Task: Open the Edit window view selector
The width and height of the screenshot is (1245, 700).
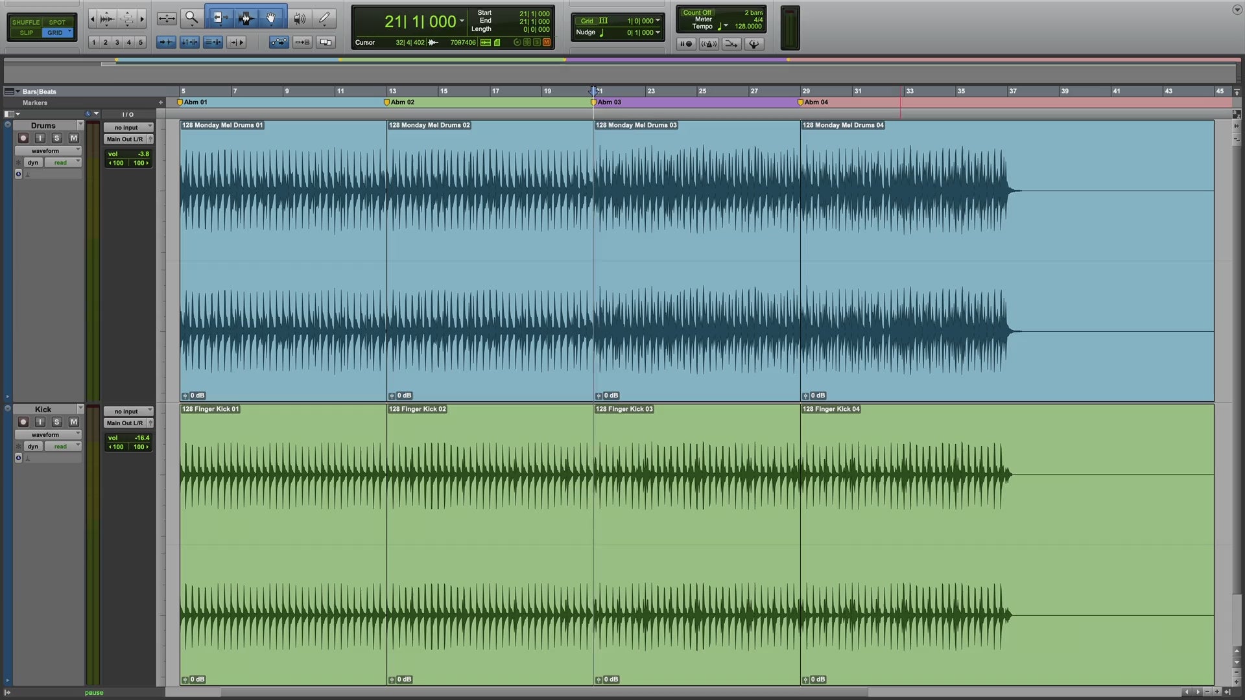Action: click(12, 114)
